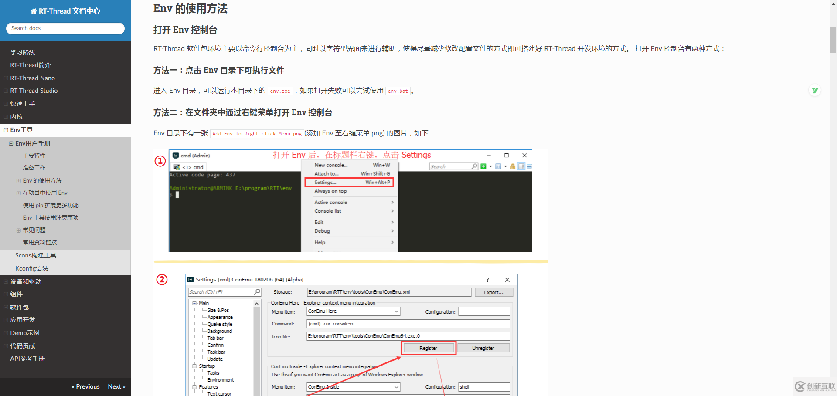Screen dimensions: 837x396
Task: Click Register button in Settings screenshot
Action: point(428,348)
